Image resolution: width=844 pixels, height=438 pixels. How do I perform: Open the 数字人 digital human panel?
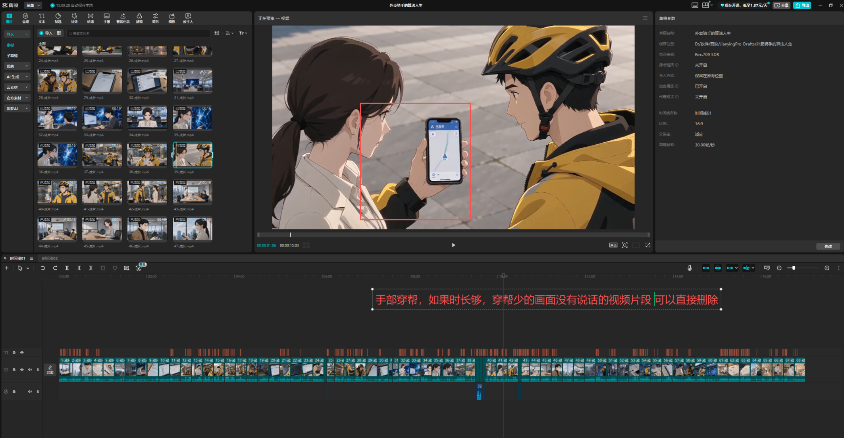point(188,18)
